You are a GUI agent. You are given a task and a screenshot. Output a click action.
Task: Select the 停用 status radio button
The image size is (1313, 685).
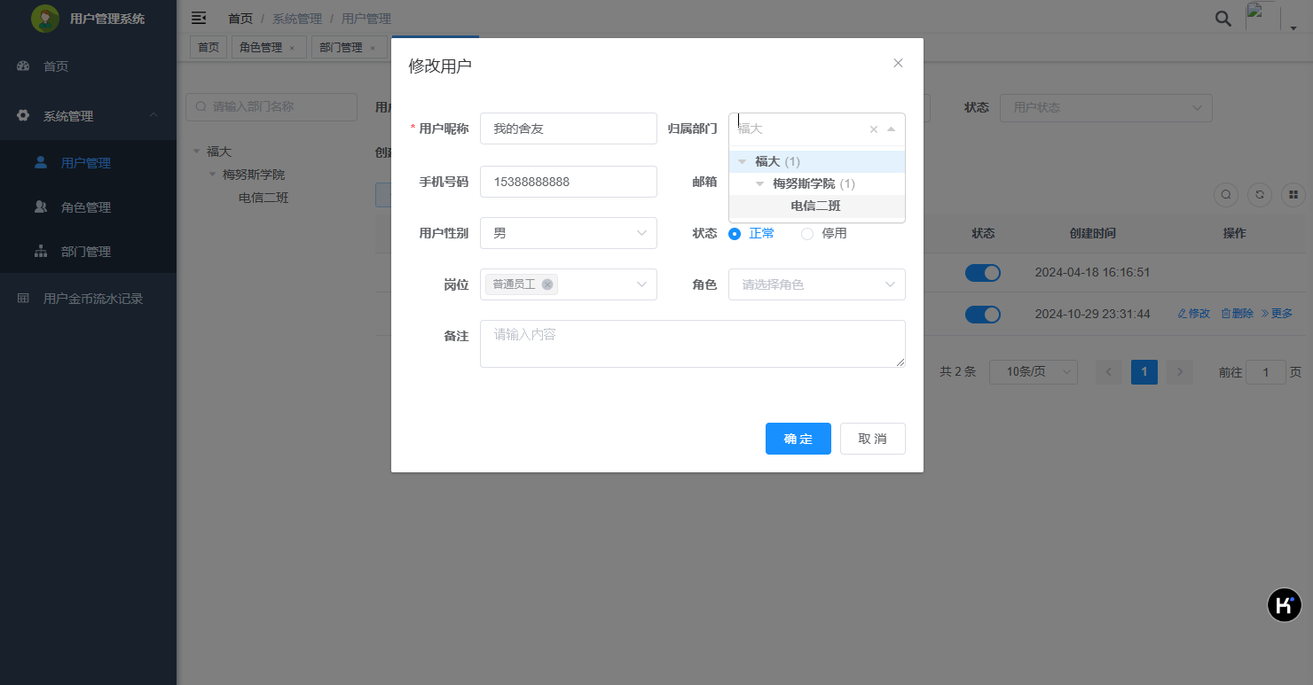pyautogui.click(x=807, y=234)
